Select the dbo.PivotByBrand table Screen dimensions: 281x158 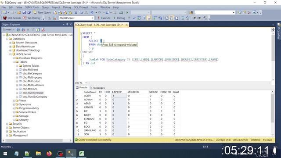point(33,93)
